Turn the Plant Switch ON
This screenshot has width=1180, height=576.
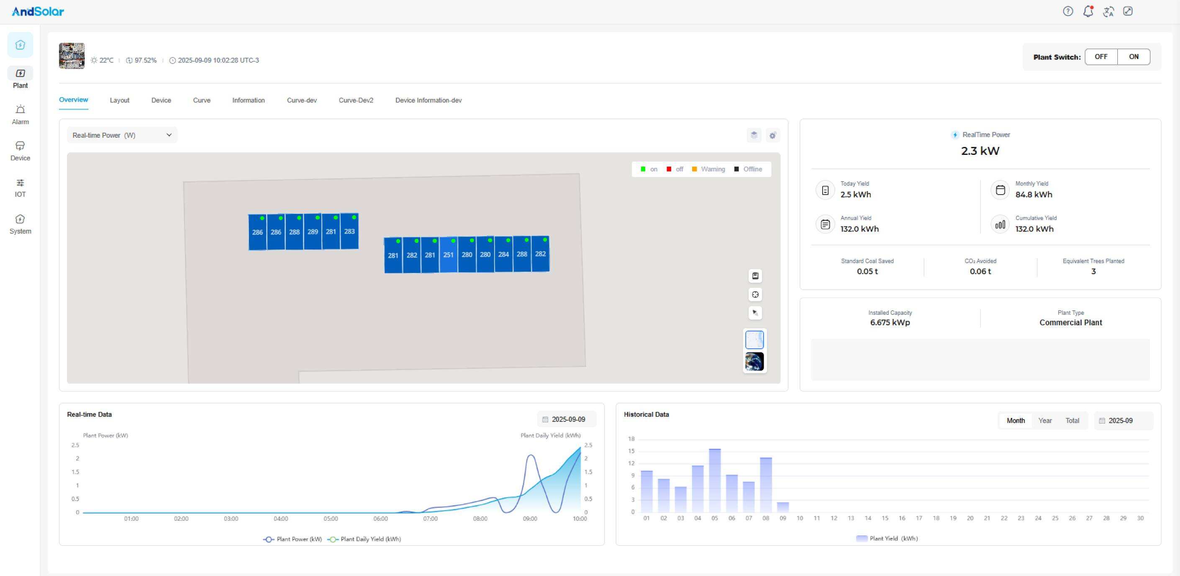point(1133,57)
